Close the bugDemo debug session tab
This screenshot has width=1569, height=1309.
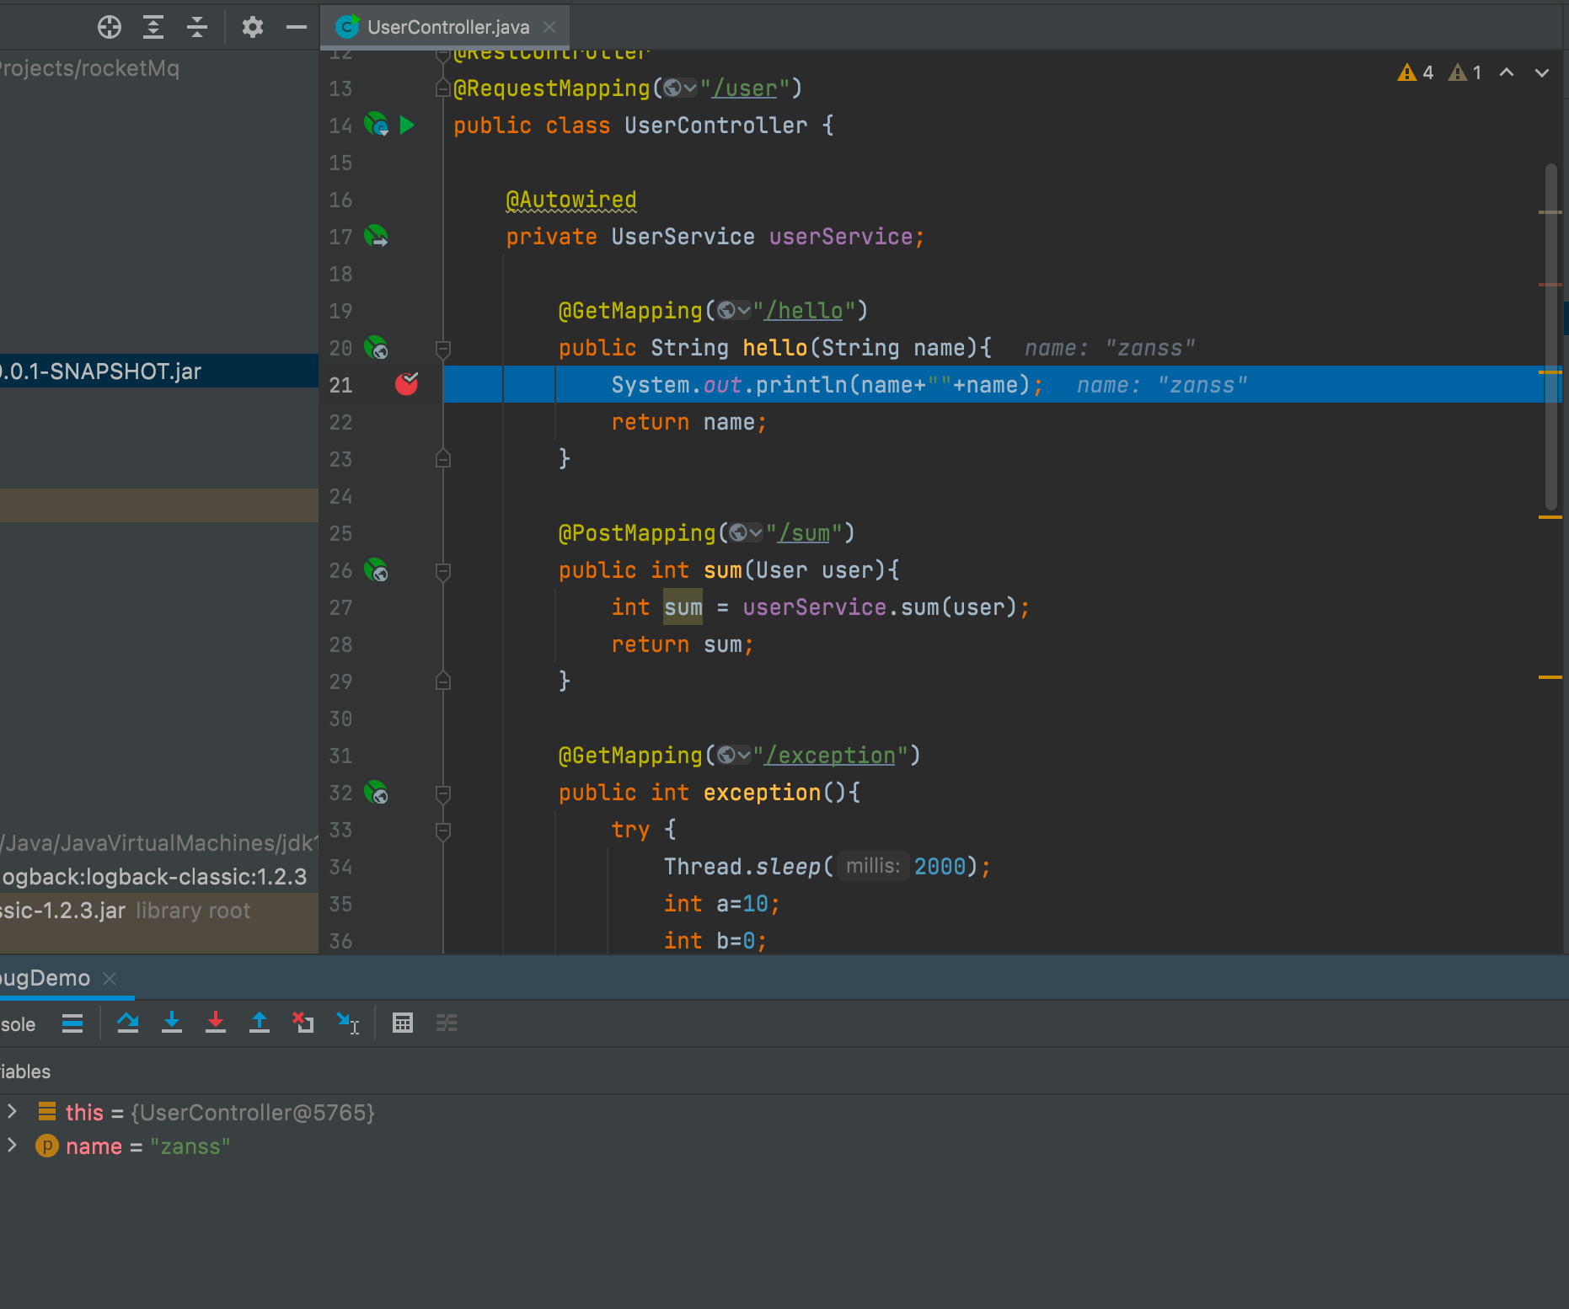coord(110,978)
